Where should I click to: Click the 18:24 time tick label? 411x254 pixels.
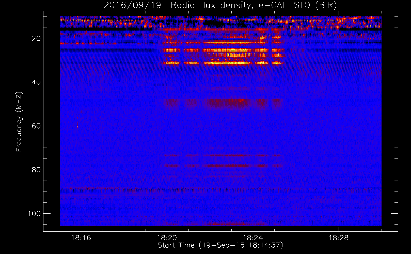[x=253, y=238]
